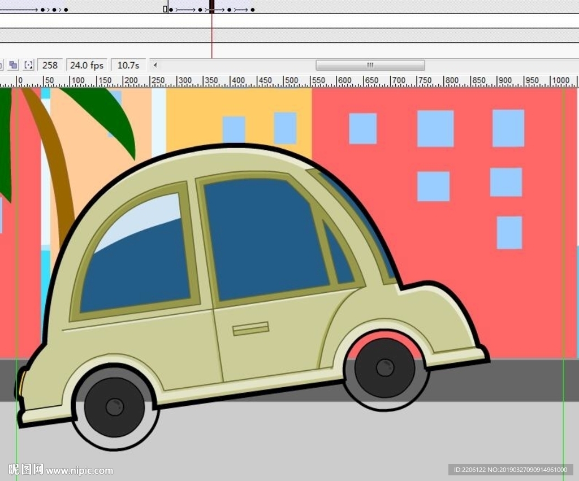Click the www.nipic.com watermark link
The height and width of the screenshot is (481, 579).
point(79,470)
